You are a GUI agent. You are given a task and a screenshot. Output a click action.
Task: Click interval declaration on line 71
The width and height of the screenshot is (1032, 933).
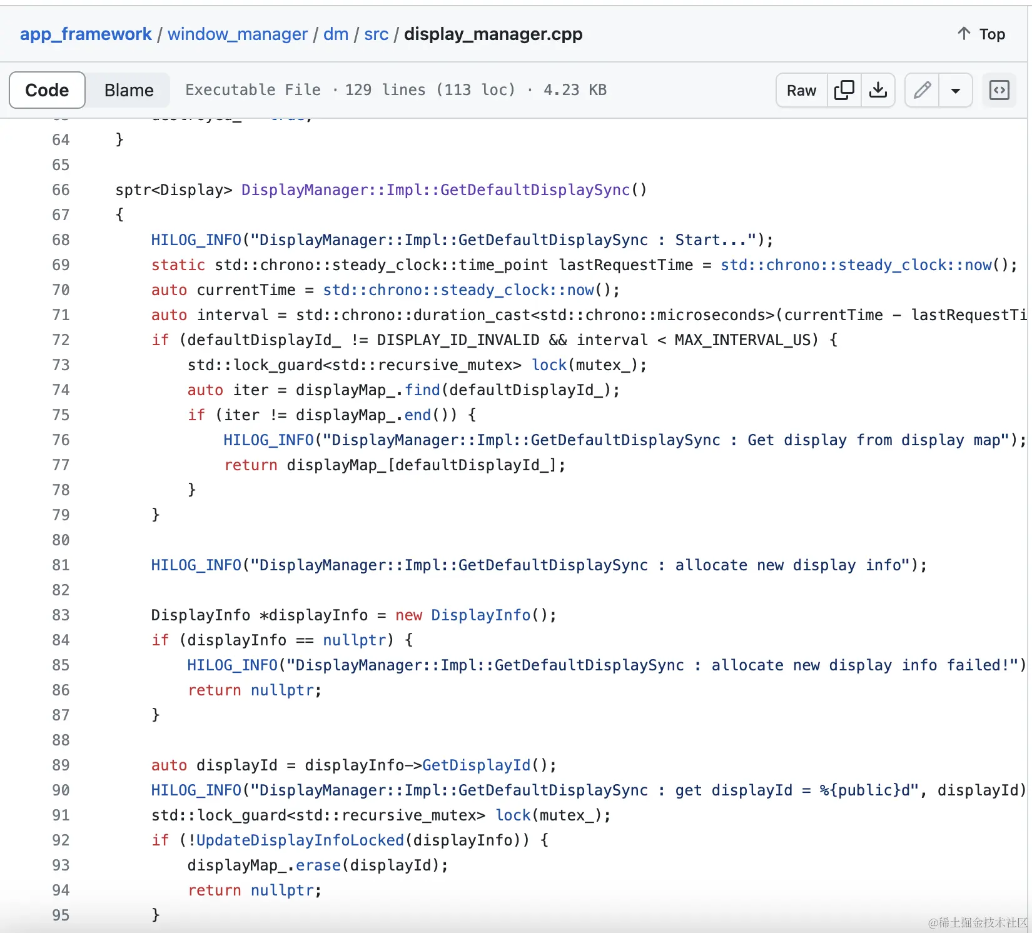click(589, 315)
